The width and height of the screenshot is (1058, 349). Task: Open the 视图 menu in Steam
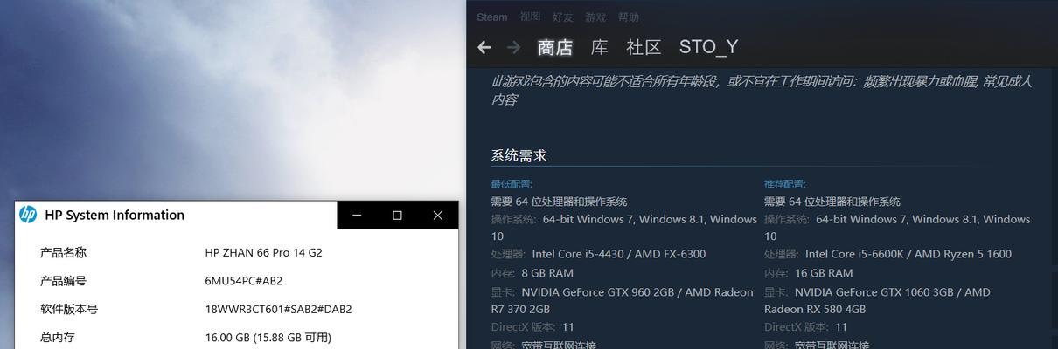tap(530, 17)
